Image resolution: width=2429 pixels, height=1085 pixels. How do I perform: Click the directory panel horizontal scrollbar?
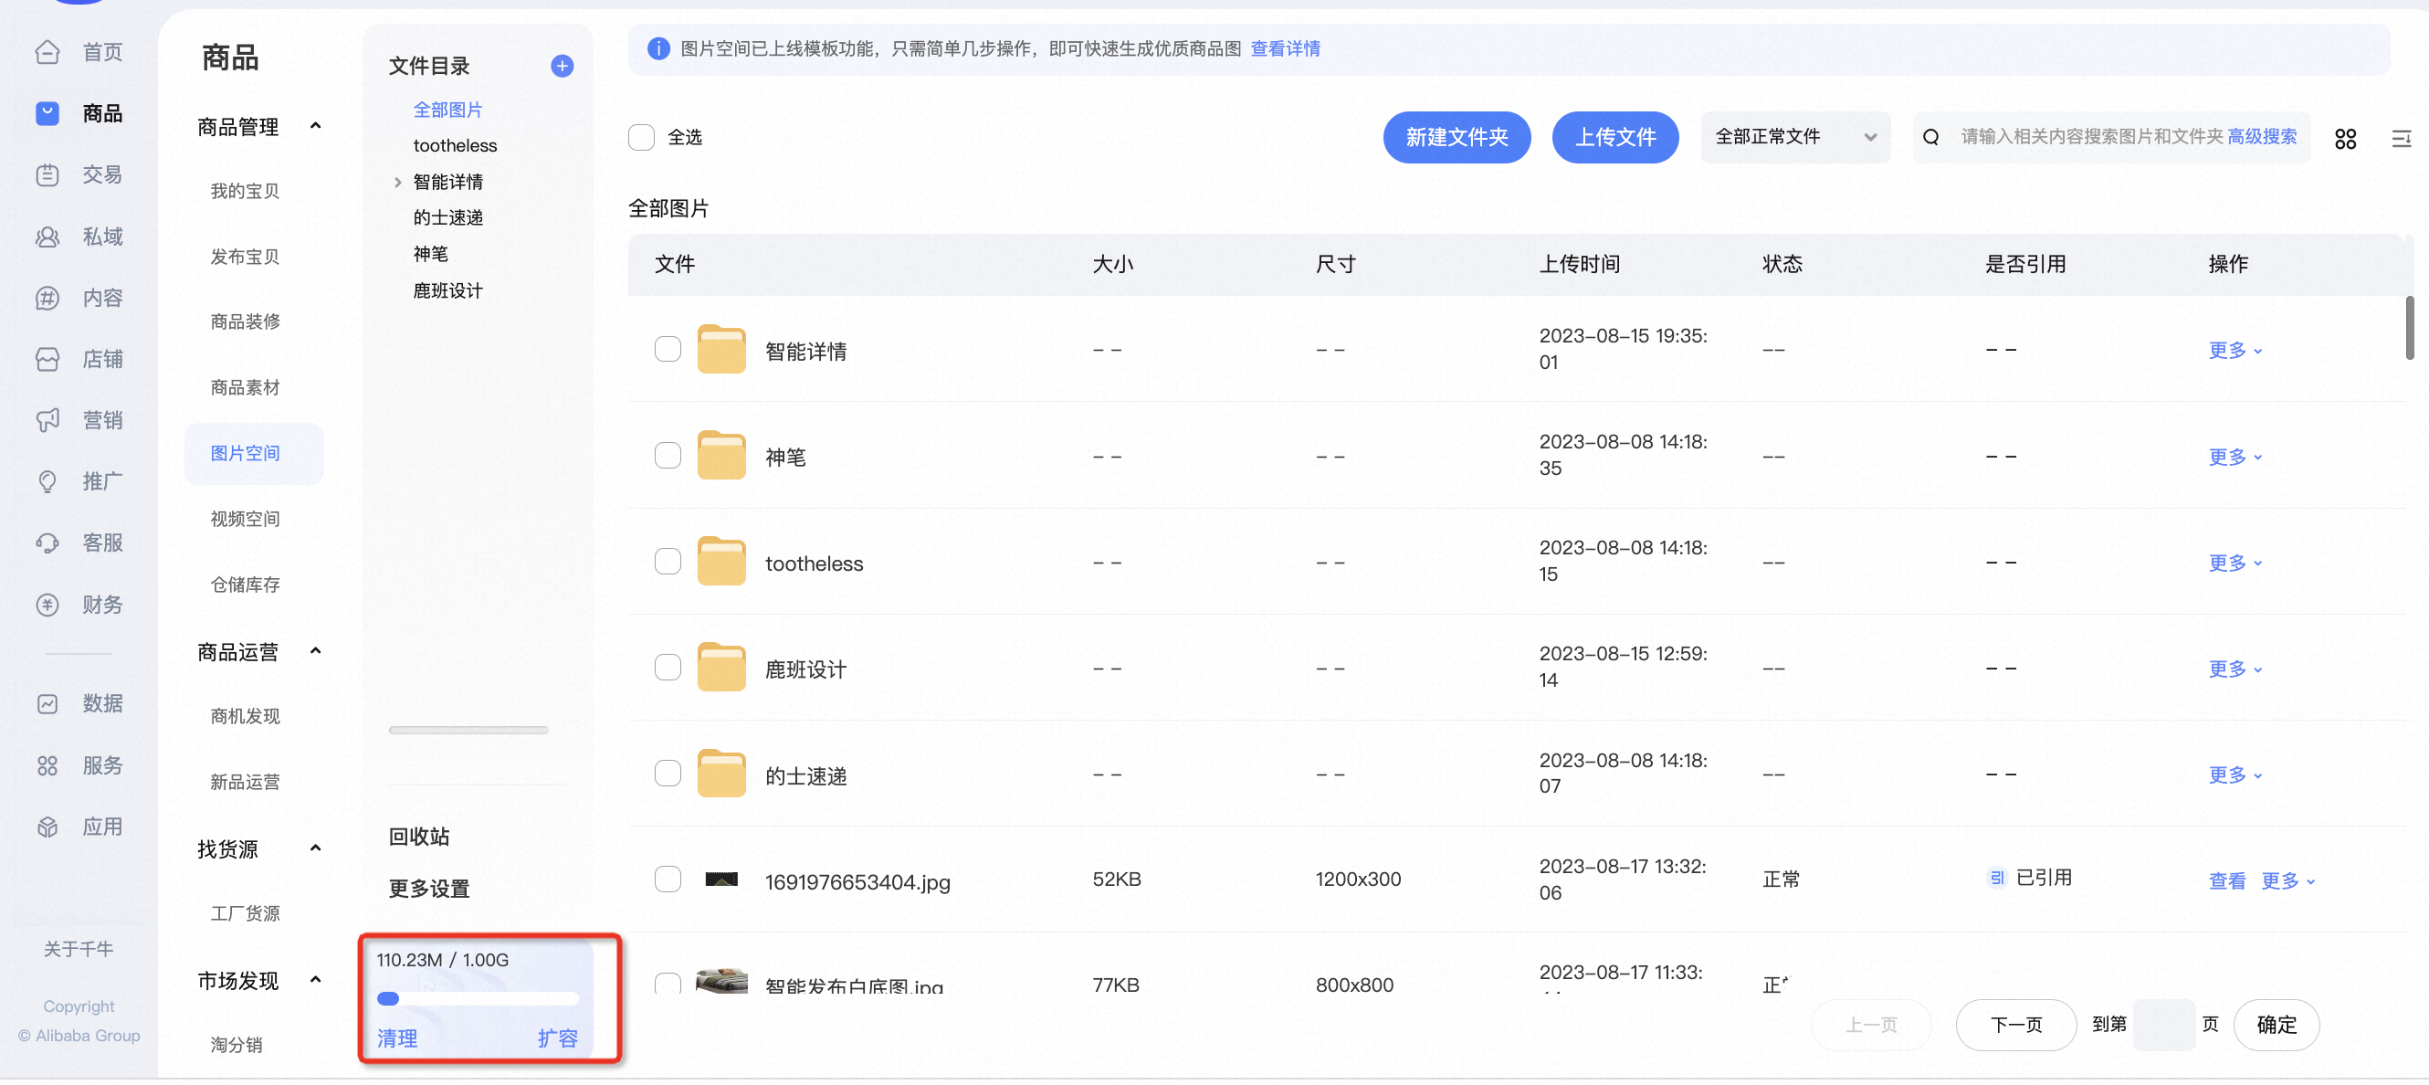[468, 730]
